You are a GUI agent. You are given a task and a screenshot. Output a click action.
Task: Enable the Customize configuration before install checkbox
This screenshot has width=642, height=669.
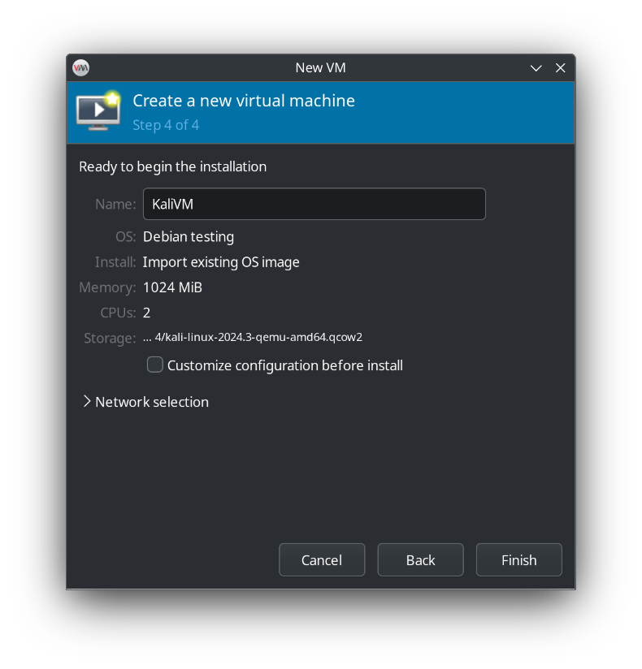click(154, 365)
